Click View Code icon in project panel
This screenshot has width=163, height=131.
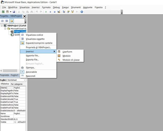(2, 21)
